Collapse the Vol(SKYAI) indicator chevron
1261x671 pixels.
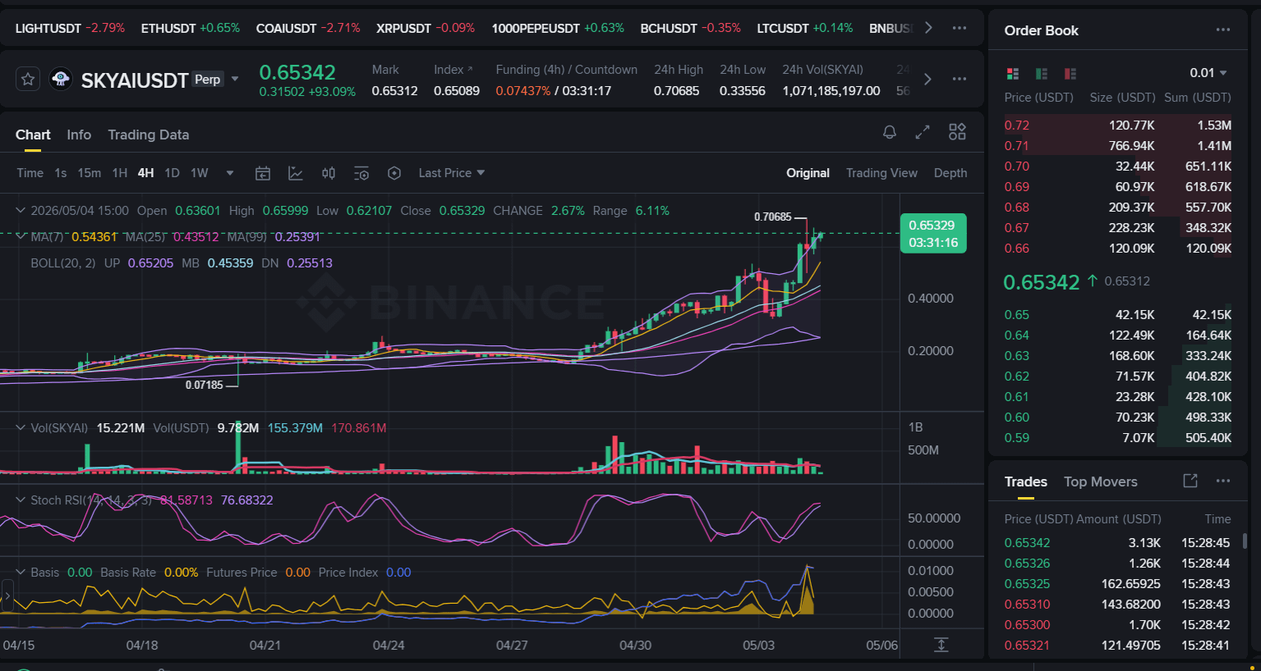point(21,427)
